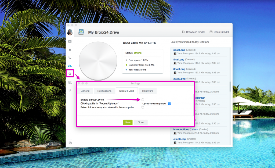Click the sidebar list-with-arrow icon

[70, 82]
